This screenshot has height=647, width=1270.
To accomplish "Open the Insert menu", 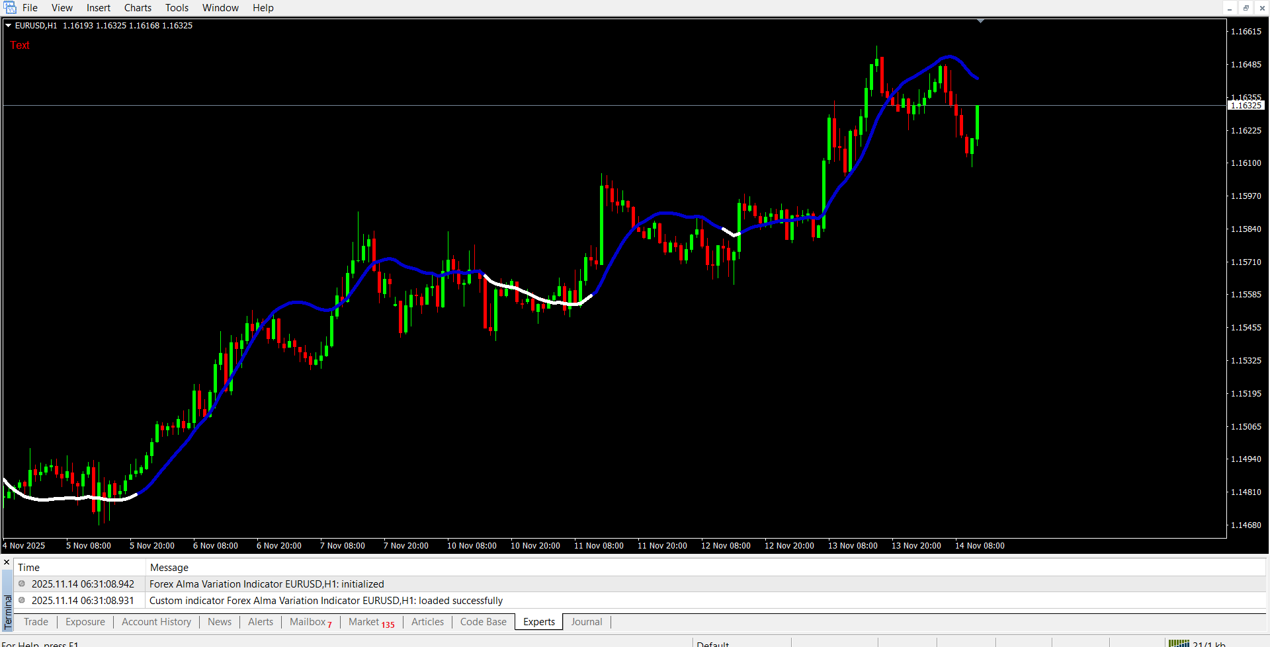I will point(99,8).
